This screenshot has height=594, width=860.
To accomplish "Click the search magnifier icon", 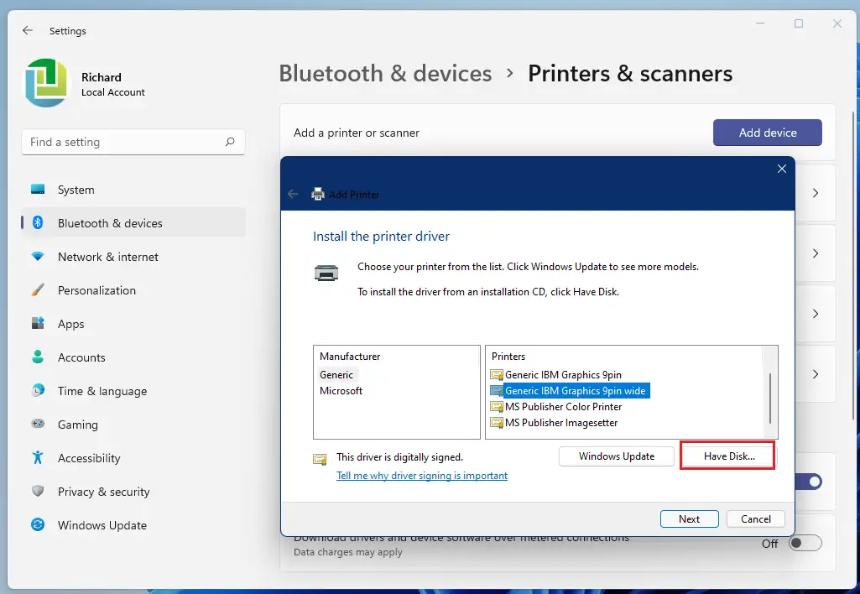I will (x=230, y=142).
